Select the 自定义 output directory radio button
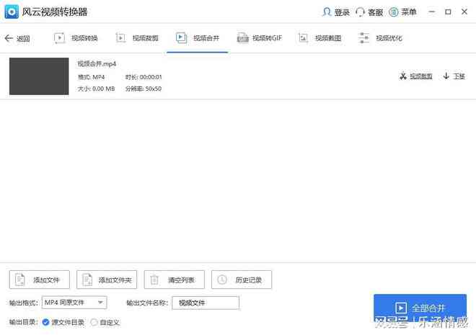The height and width of the screenshot is (335, 476). (x=94, y=322)
